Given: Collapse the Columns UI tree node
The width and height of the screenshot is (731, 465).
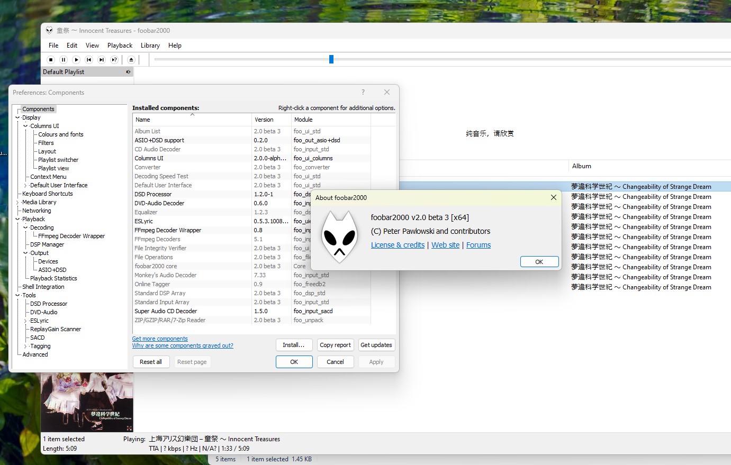Looking at the screenshot, I should point(25,126).
